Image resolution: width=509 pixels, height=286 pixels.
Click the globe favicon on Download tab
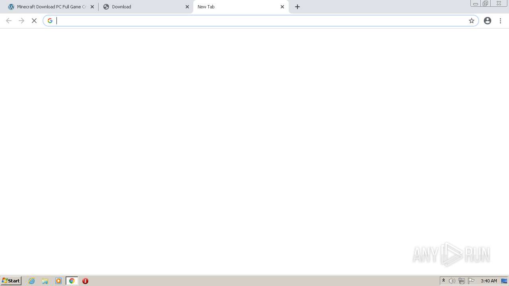(x=106, y=7)
